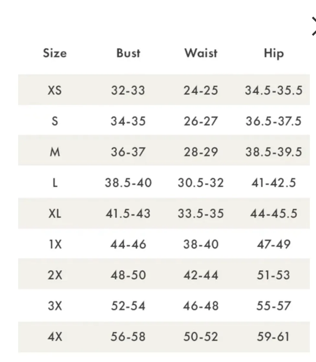Select the XL size row label

click(x=54, y=214)
